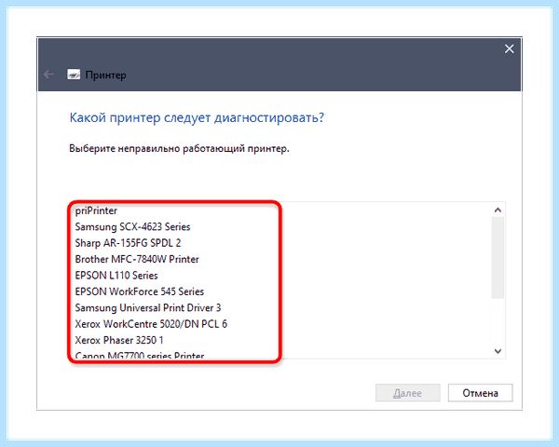The width and height of the screenshot is (559, 447).
Task: Pick Xerox WorkCentre 5020/DN PCL 6
Action: point(151,324)
